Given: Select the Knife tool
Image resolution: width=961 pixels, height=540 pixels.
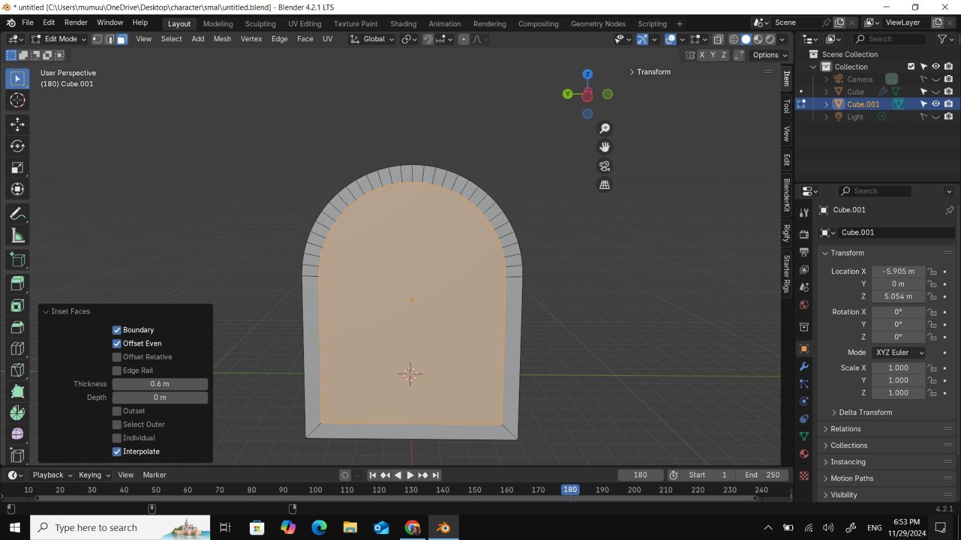Looking at the screenshot, I should [17, 370].
